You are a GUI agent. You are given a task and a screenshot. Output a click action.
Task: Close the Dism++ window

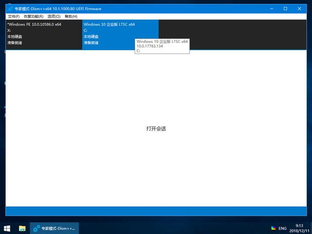click(299, 9)
